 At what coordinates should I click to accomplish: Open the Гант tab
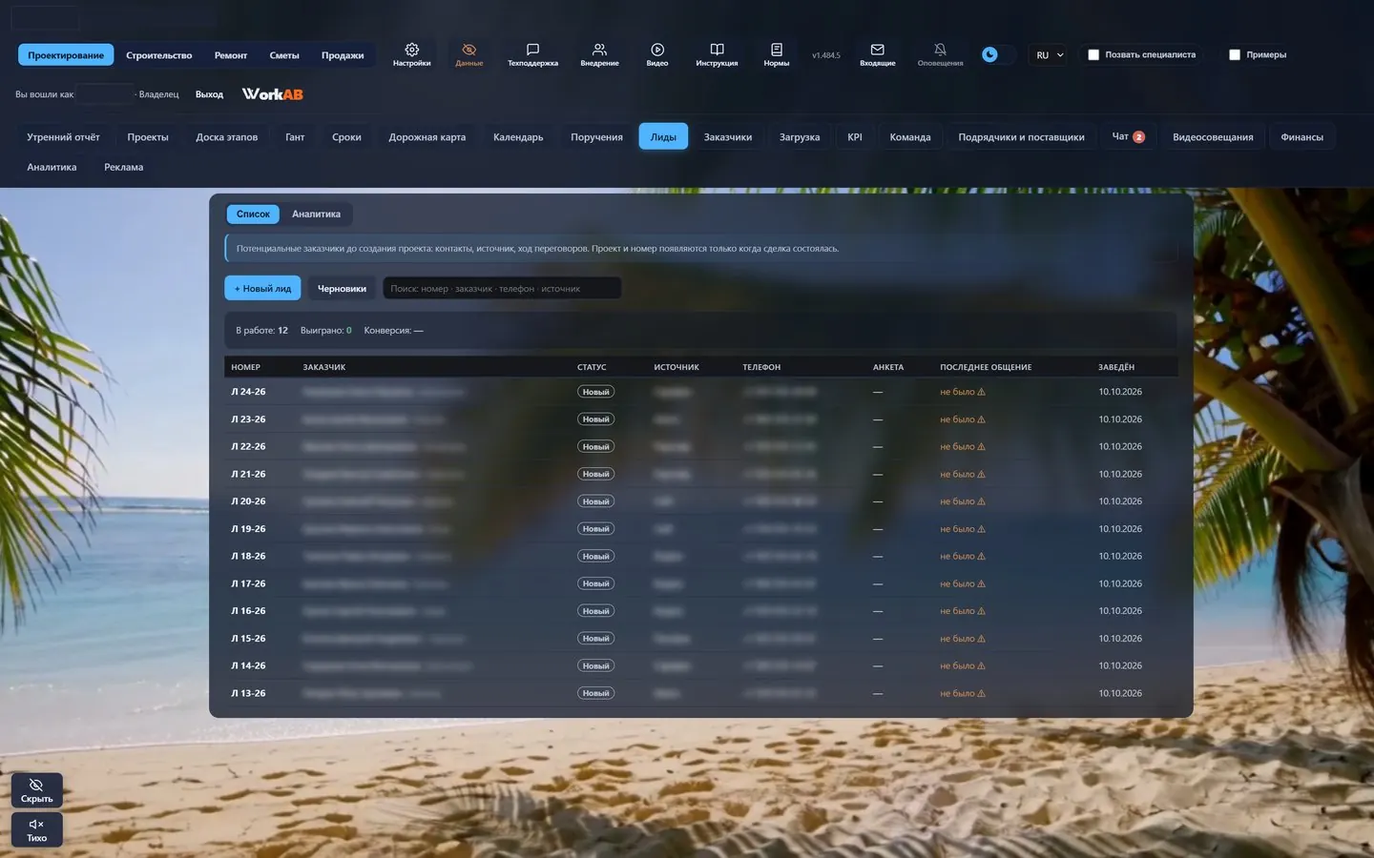coord(295,137)
